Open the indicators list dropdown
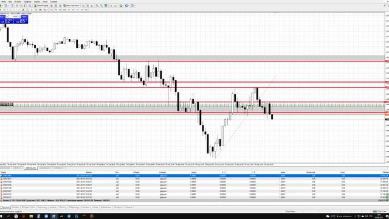 122,5
